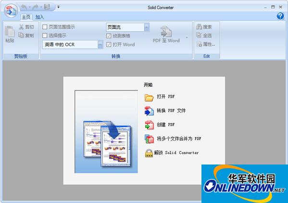
Task: Open the Solid Converter application menu orb
Action: click(11, 11)
